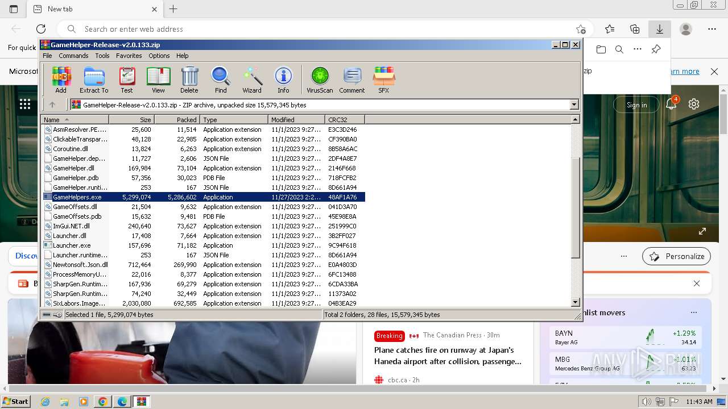Open the notifications bell in Edge page

click(x=672, y=104)
